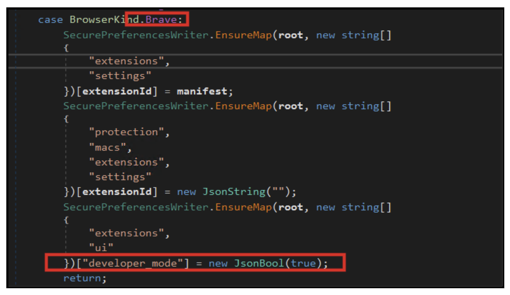Click the "case" keyword in the code
The image size is (510, 295).
[51, 20]
